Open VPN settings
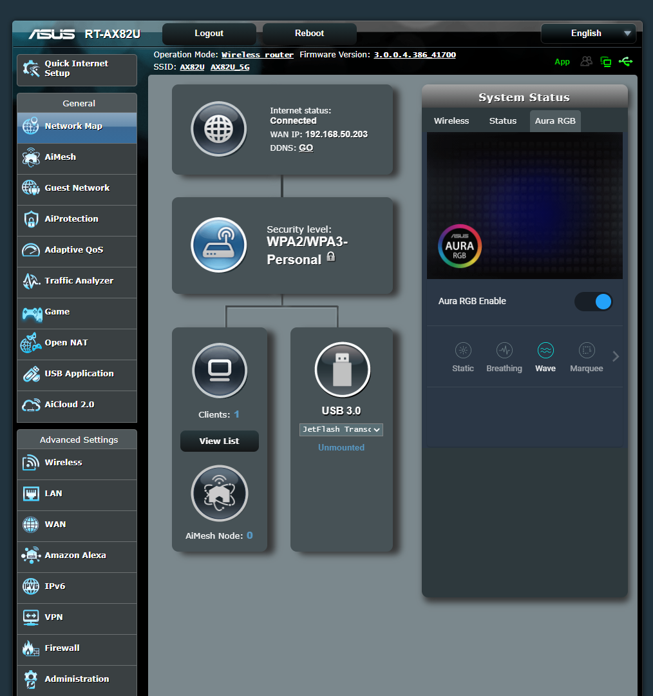 77,617
